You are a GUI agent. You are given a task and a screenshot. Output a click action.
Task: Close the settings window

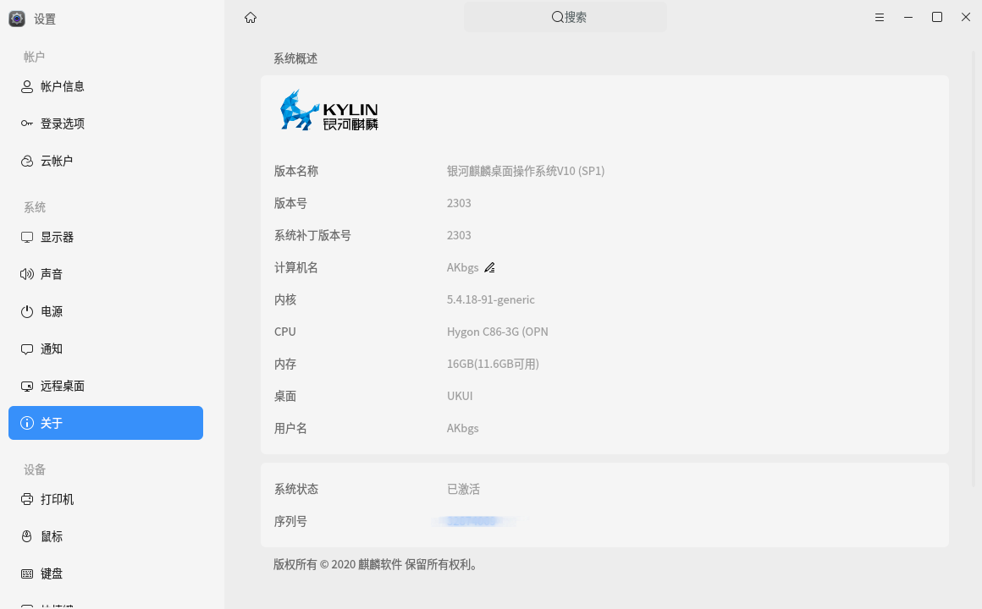pyautogui.click(x=966, y=18)
